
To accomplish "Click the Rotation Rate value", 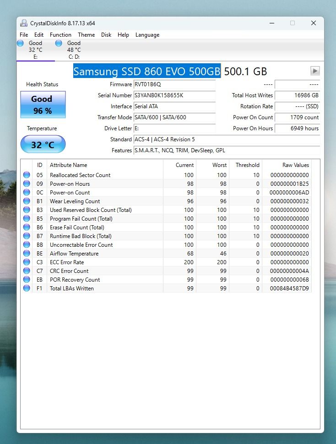I will (x=297, y=106).
